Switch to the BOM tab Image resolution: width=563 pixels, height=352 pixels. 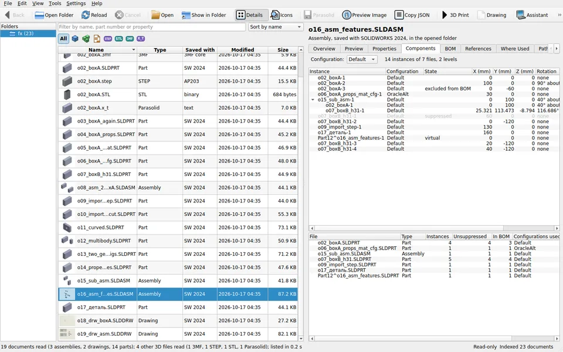(450, 49)
